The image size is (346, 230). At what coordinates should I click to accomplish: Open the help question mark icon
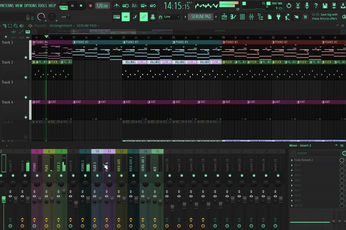point(316,5)
